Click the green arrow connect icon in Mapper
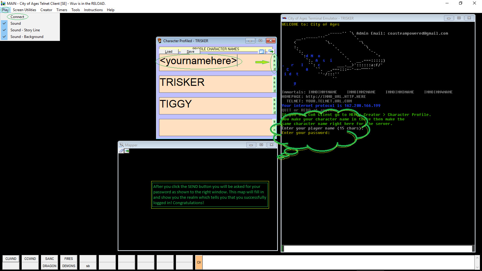The height and width of the screenshot is (271, 482). (127, 151)
